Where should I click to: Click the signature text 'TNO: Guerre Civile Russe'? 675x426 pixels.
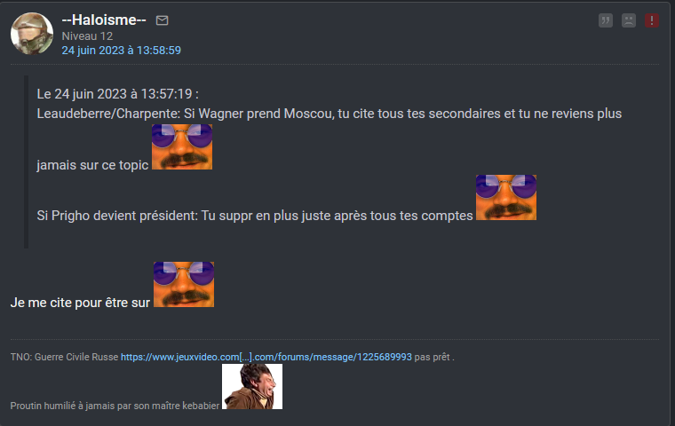(x=64, y=357)
